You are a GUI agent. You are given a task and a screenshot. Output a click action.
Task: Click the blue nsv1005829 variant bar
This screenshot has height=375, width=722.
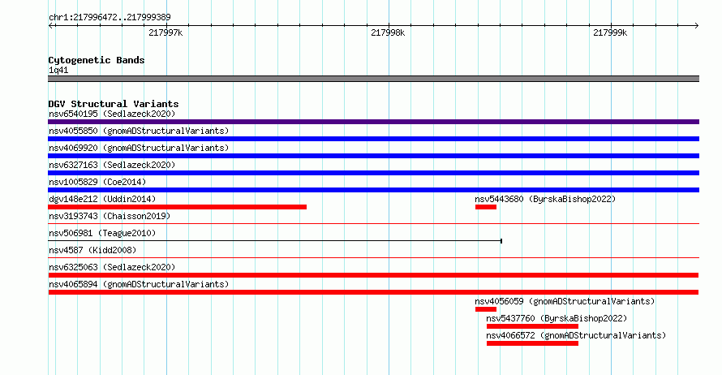(373, 190)
